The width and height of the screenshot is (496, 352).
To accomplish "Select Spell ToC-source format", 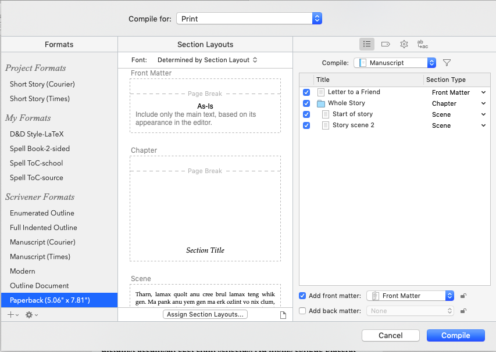I will (x=37, y=178).
